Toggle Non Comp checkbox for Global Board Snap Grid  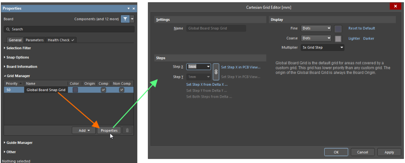coord(122,90)
